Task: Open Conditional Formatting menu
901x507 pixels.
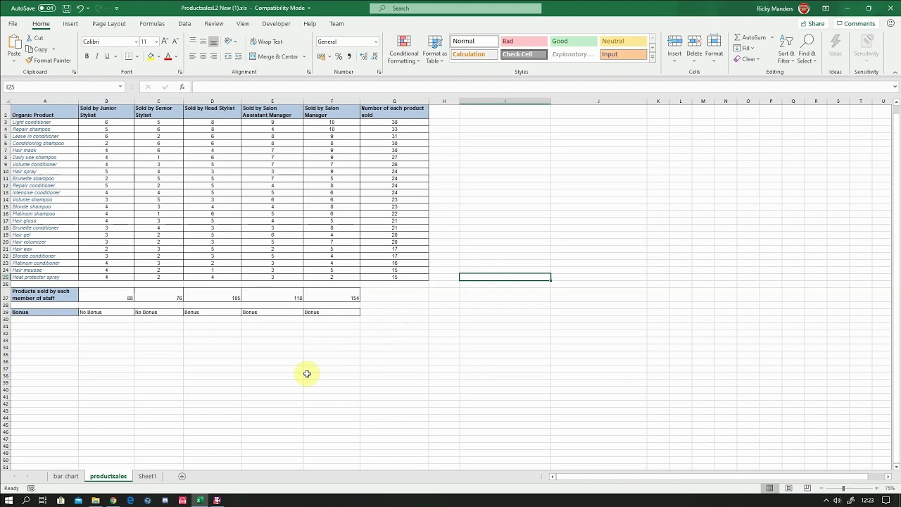Action: point(403,49)
